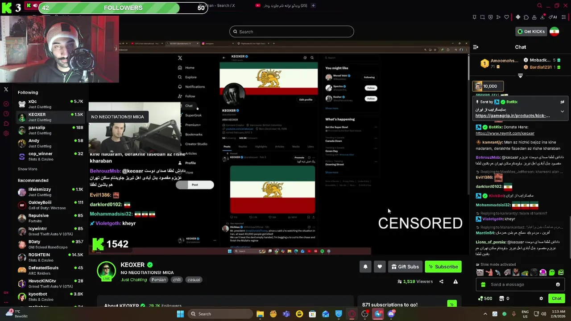Screen dimensions: 571x321
Task: Select the chill tag
Action: [x=177, y=280]
